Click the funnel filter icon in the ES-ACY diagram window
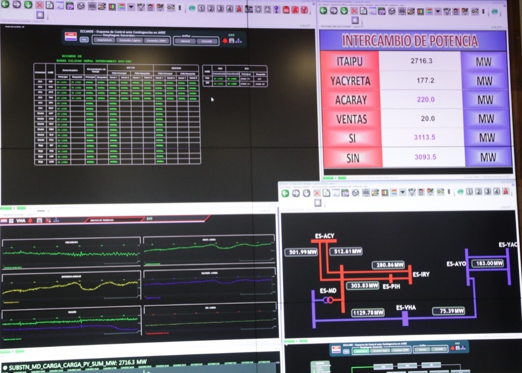This screenshot has width=522, height=373. point(412,192)
